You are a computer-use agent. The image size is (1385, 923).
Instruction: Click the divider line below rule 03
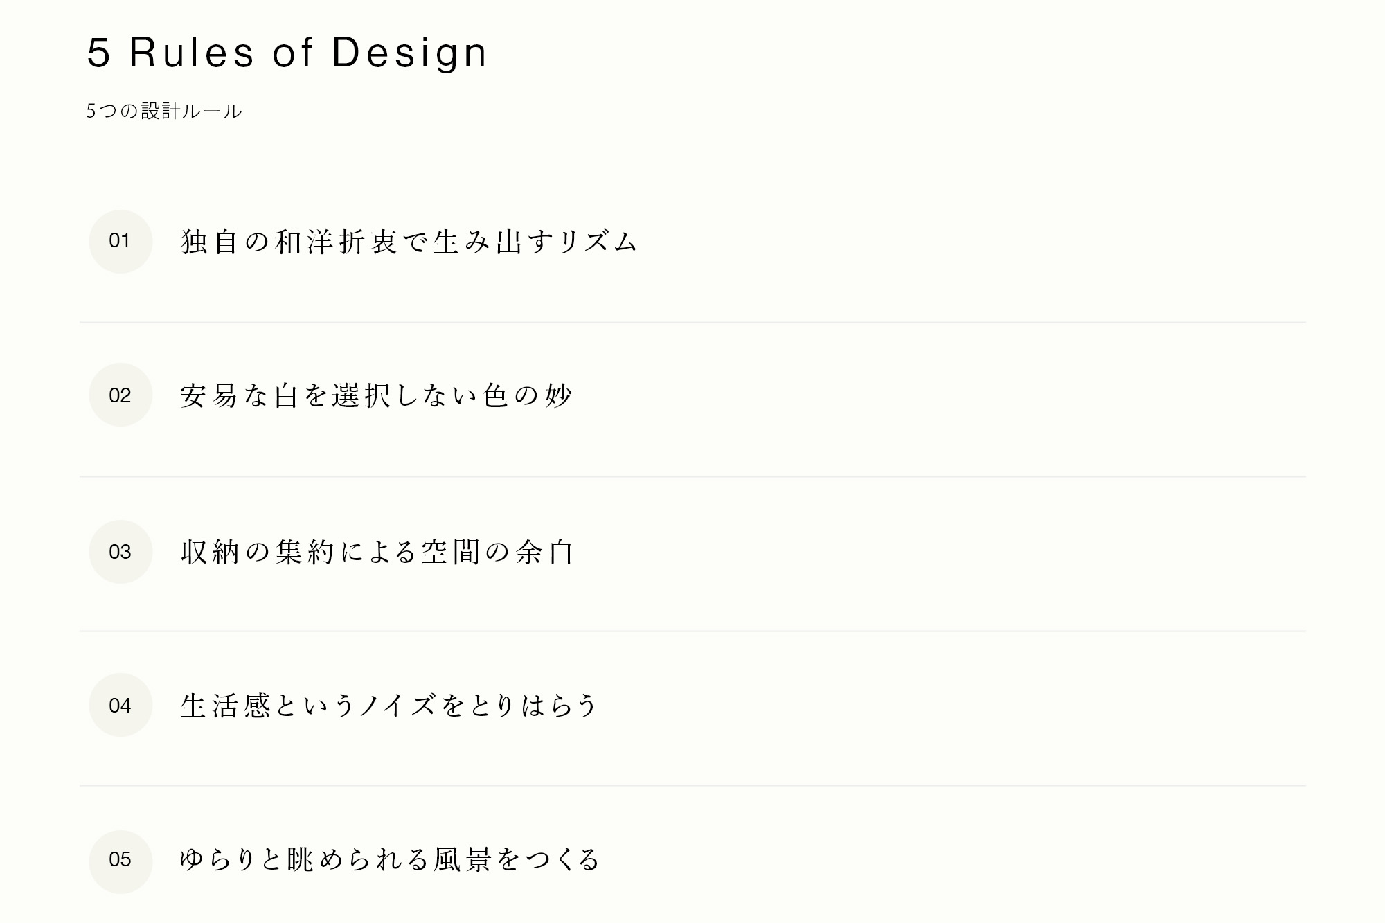tap(692, 631)
